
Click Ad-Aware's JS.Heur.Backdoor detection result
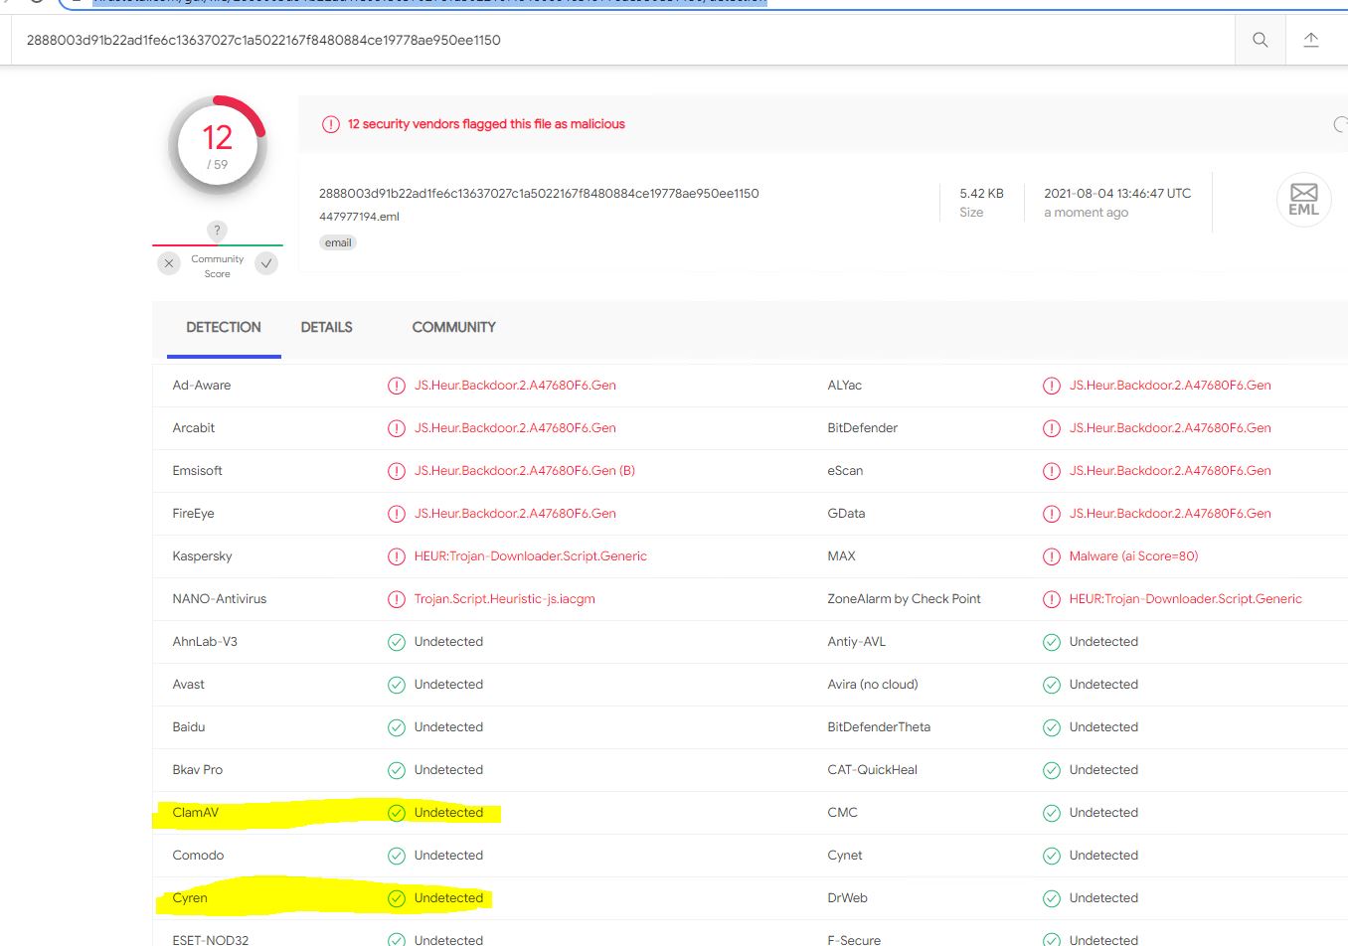click(515, 386)
